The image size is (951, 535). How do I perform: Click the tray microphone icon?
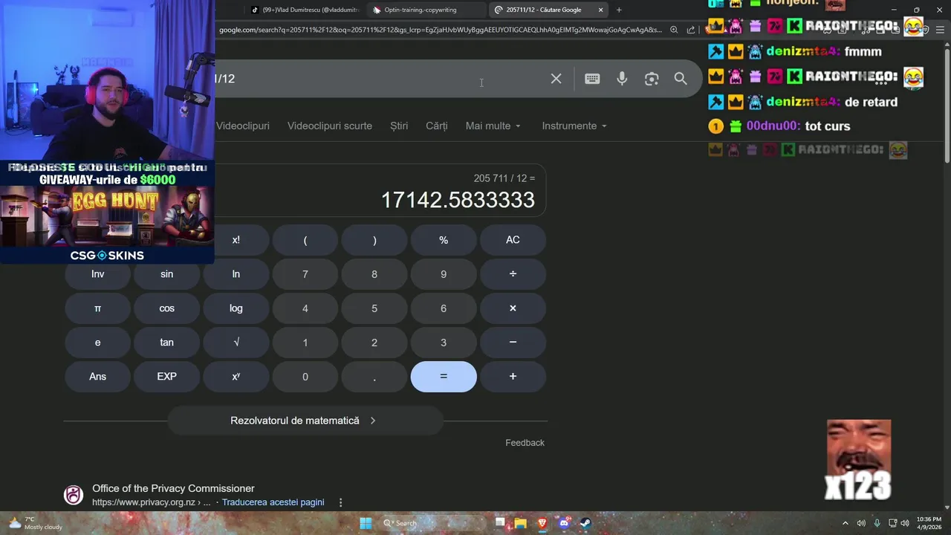pyautogui.click(x=877, y=523)
